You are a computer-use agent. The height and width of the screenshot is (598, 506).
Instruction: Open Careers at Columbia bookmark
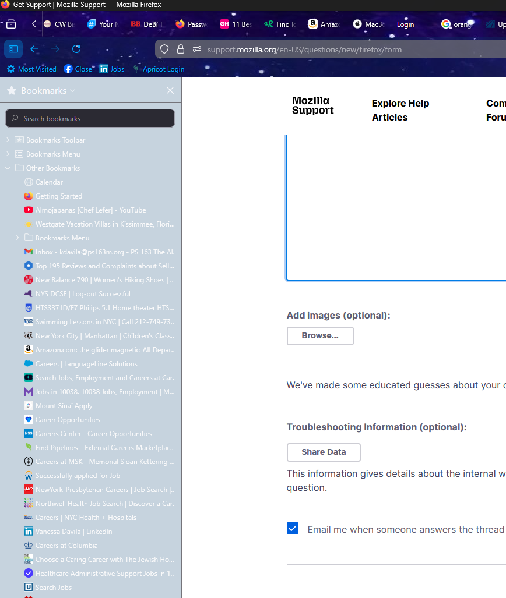point(61,546)
